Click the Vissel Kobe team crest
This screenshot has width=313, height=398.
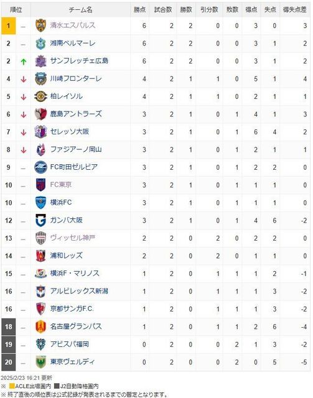click(x=40, y=238)
